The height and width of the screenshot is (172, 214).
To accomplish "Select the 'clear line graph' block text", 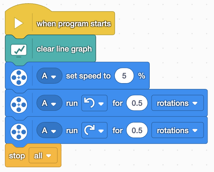I will pos(64,49).
